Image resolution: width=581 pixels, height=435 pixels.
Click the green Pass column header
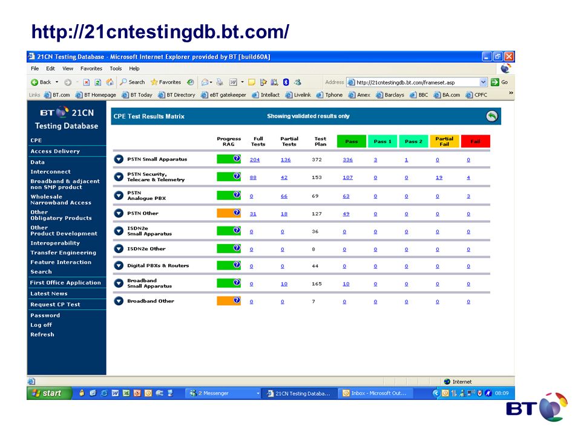tap(351, 141)
